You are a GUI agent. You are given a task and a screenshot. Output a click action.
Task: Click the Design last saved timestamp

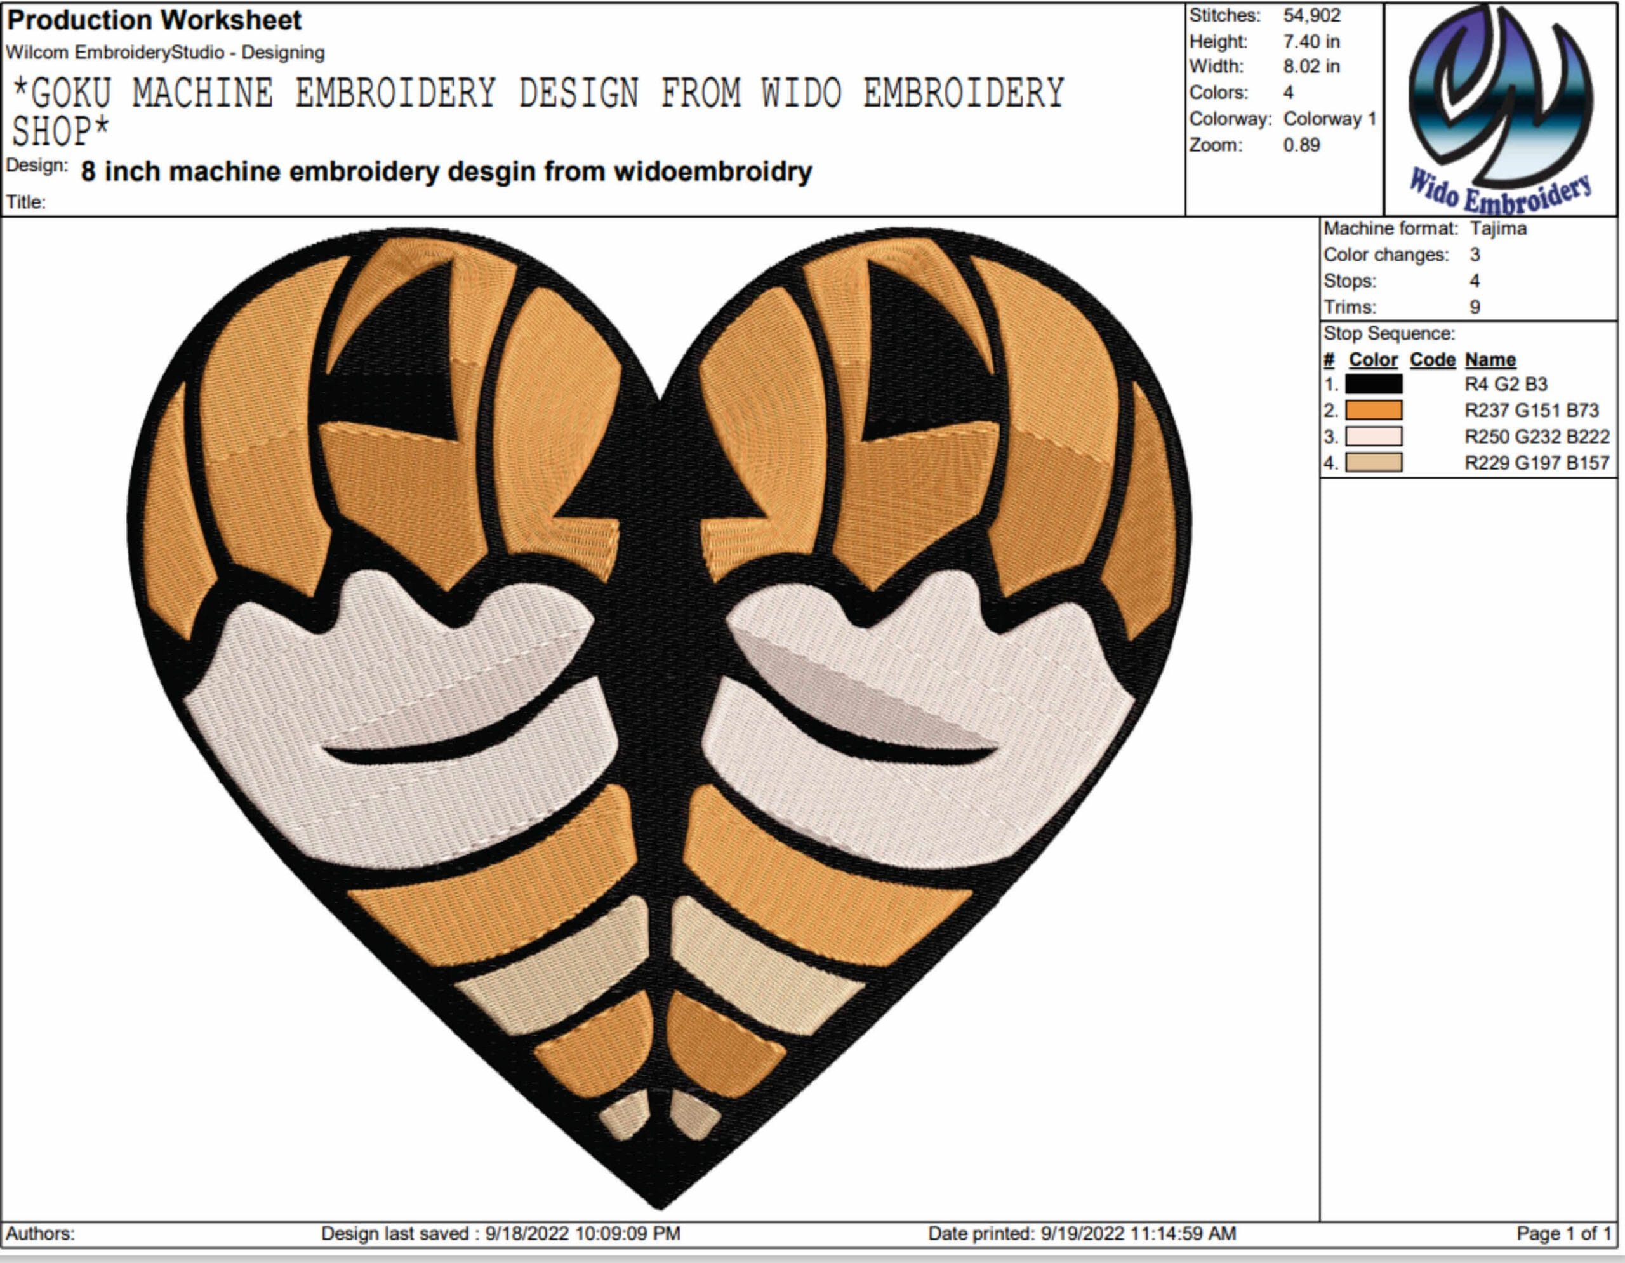click(x=501, y=1233)
